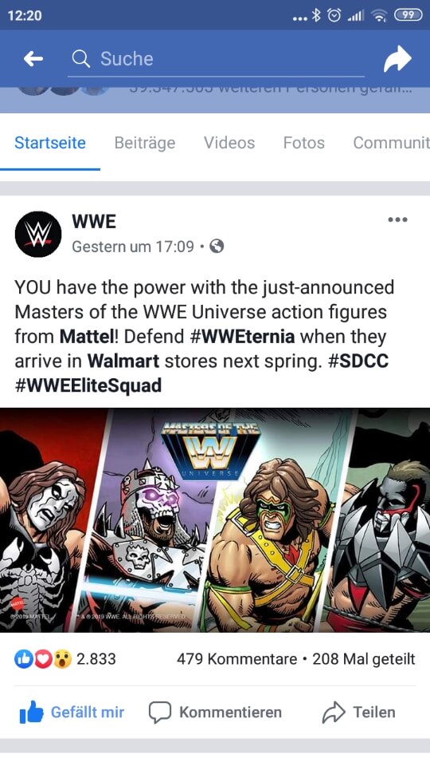
Task: Tap the Kommentieren speech bubble icon
Action: pos(160,713)
